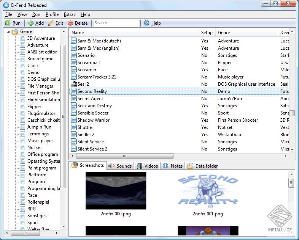Click the Flipper genre icon in tree
Screen dimensions: 299x240
22,107
